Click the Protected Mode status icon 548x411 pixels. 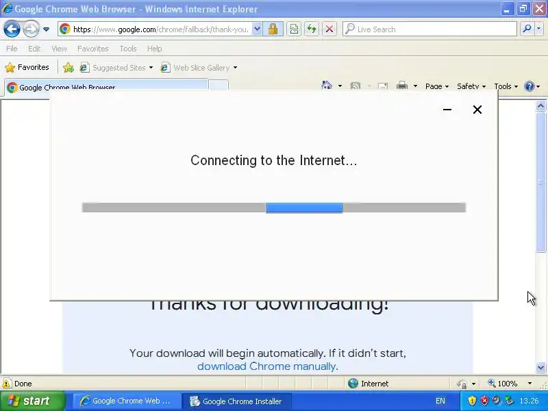(x=461, y=384)
